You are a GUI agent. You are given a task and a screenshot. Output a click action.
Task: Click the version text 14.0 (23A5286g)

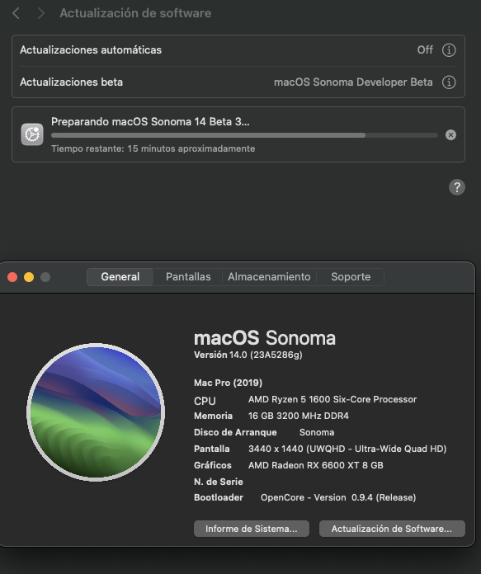(266, 355)
